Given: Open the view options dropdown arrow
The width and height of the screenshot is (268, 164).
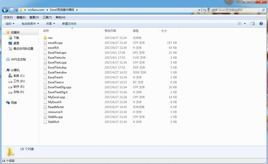Looking at the screenshot, I should point(245,23).
